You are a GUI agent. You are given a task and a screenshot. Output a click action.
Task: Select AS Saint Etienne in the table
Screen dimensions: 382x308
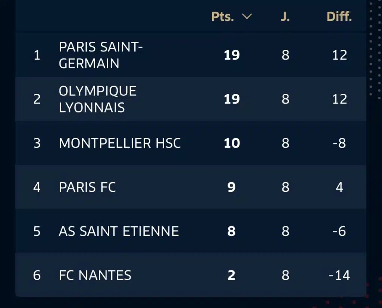[118, 231]
